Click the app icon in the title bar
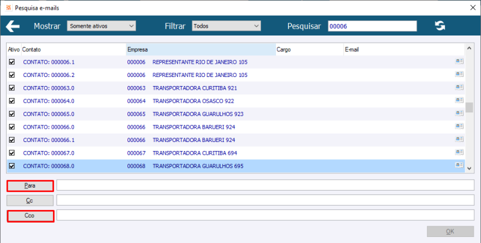 (8, 8)
